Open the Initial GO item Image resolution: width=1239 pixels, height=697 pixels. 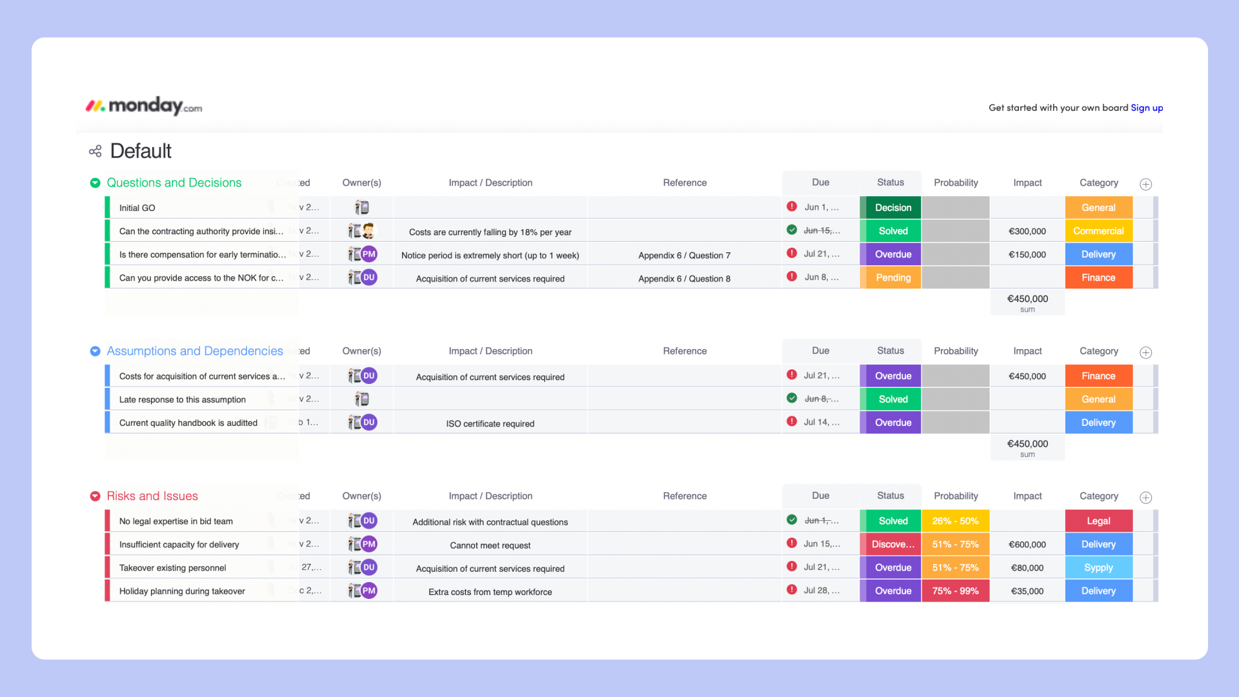137,208
